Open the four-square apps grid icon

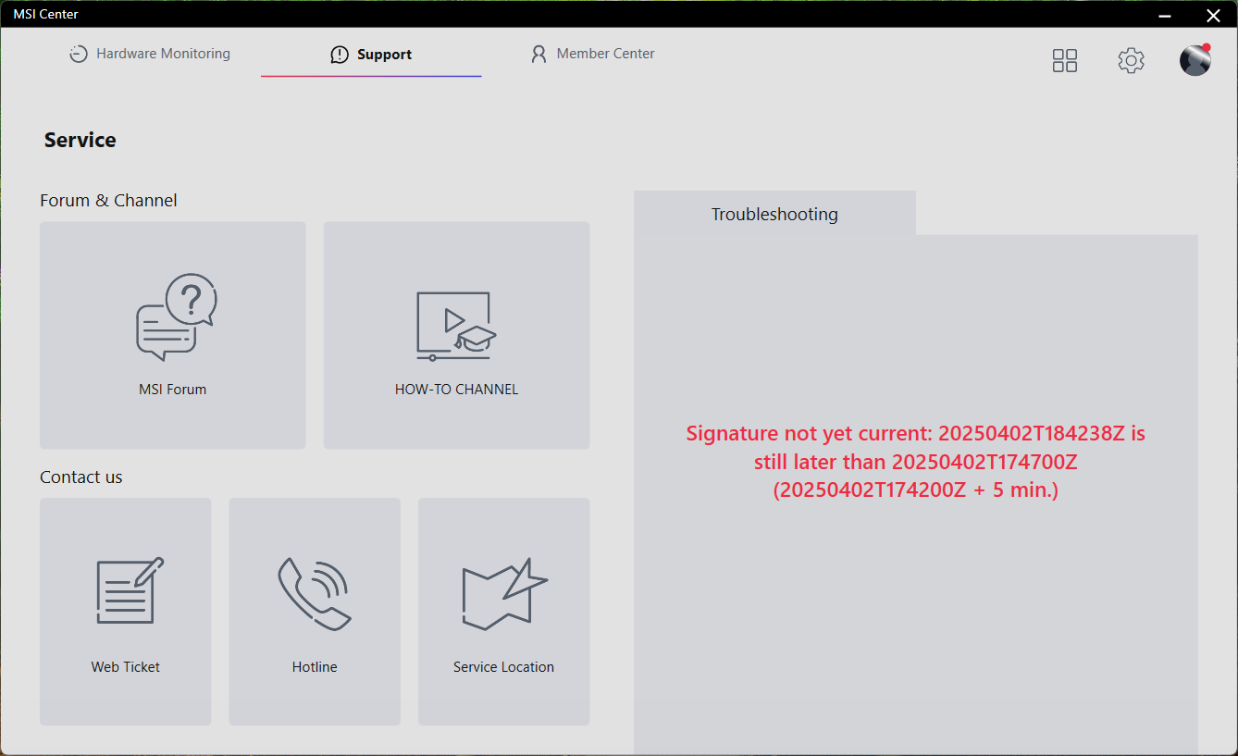[1065, 60]
